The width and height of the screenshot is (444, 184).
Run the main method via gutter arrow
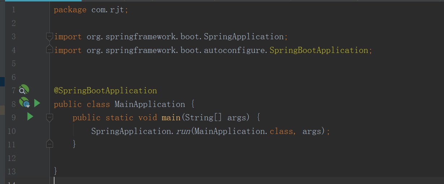point(30,117)
